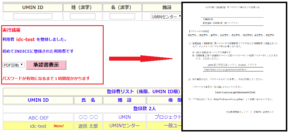Click the UMIN ID header in 登録者リスト
Viewport: 289px width, 136px height.
click(38, 100)
